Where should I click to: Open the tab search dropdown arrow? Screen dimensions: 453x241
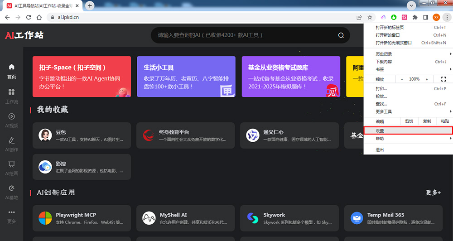coord(411,5)
